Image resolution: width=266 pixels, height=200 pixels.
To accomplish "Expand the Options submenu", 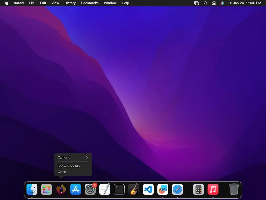I will click(73, 158).
